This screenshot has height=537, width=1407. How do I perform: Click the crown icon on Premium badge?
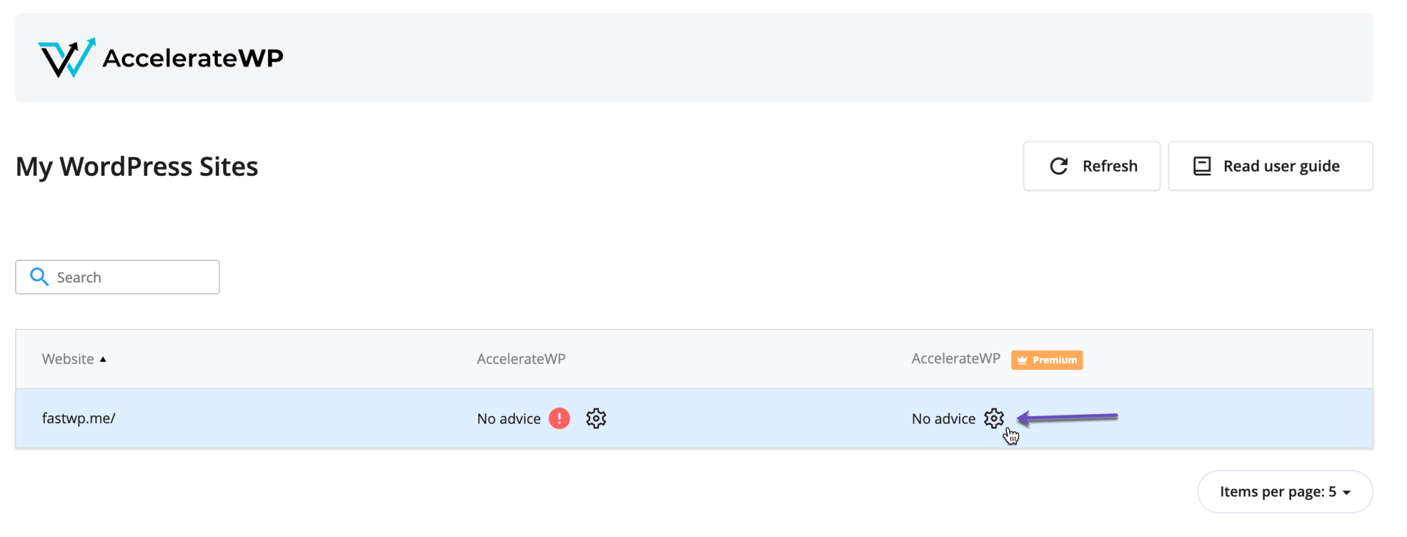pyautogui.click(x=1023, y=360)
